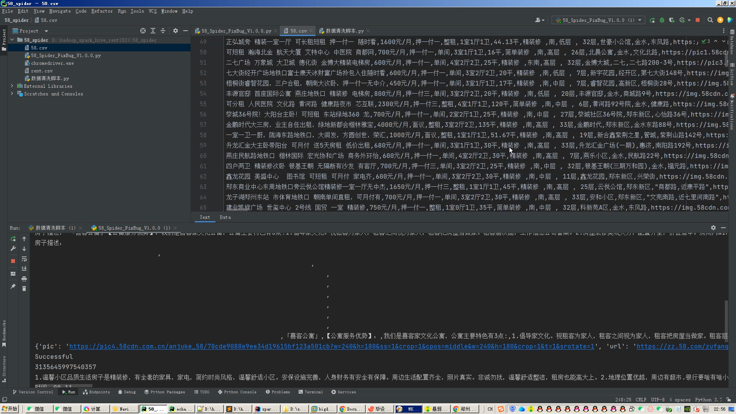Rerun the 58_Spider_FixBug script in the main toolbar

pos(652,20)
